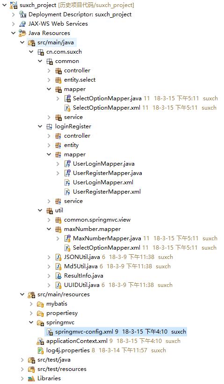Click the JAX-WS Web Services icon
The height and width of the screenshot is (384, 224).
pos(22,24)
